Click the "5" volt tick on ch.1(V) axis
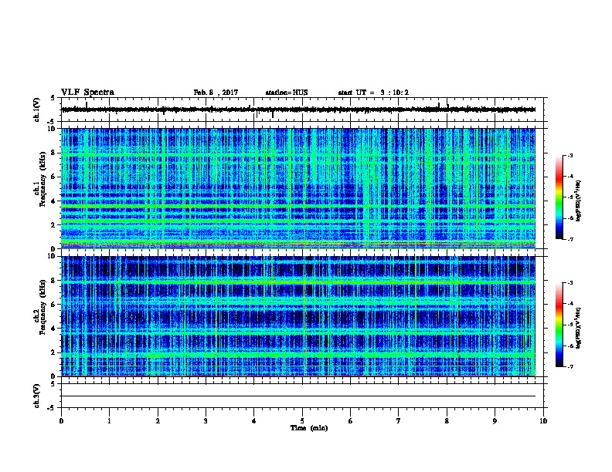This screenshot has height=472, width=612. [53, 98]
